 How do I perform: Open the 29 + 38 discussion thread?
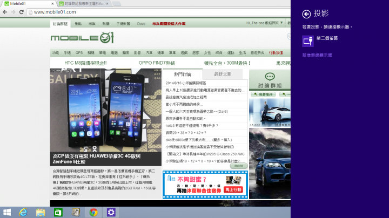[x=186, y=133]
